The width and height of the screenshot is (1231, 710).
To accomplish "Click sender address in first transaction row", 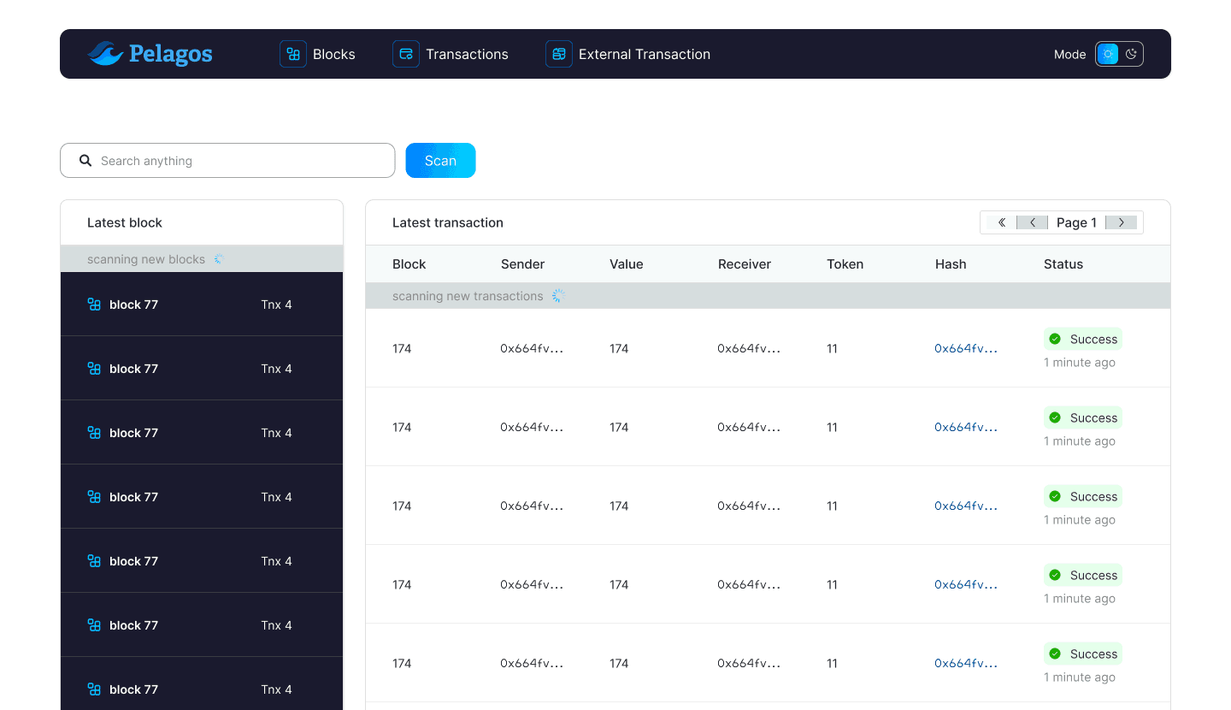I will (532, 348).
